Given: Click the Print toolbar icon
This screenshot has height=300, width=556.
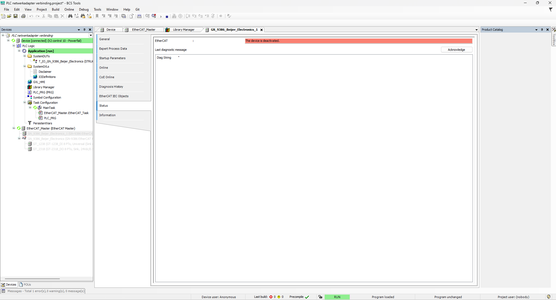Looking at the screenshot, I should 23,16.
